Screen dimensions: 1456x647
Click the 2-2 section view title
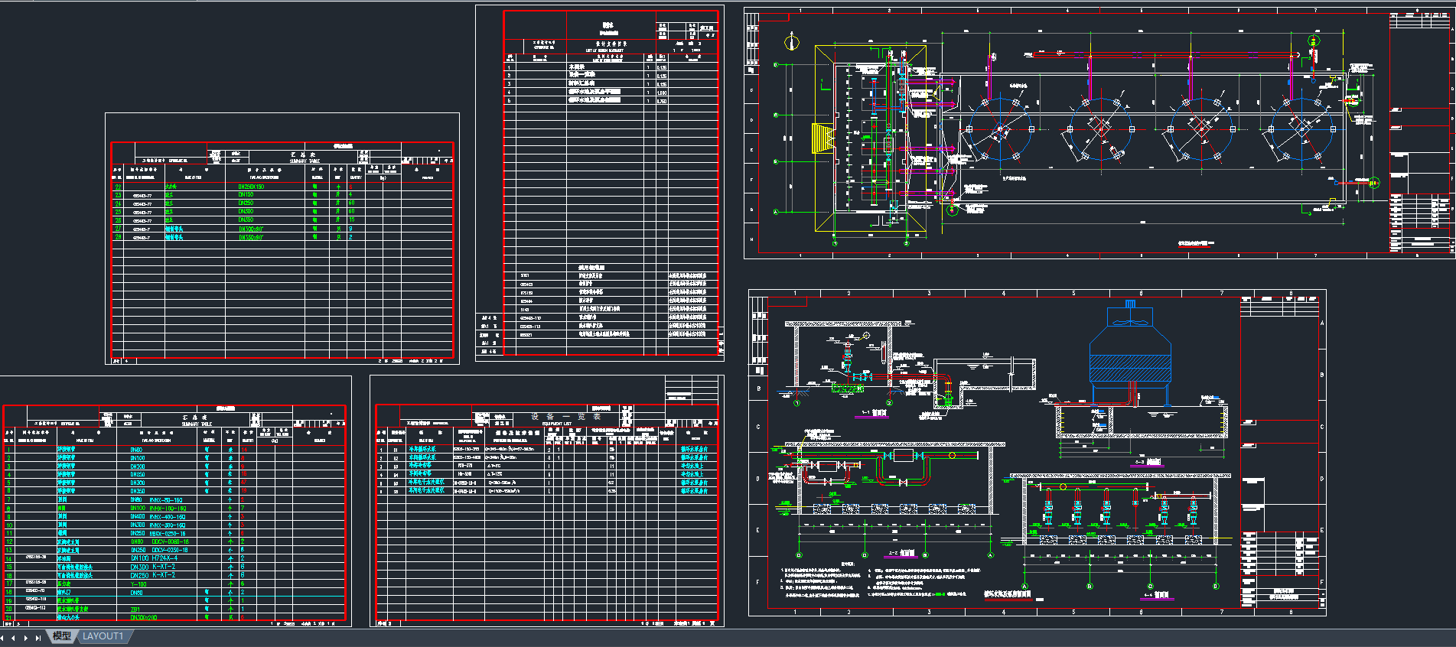[901, 553]
